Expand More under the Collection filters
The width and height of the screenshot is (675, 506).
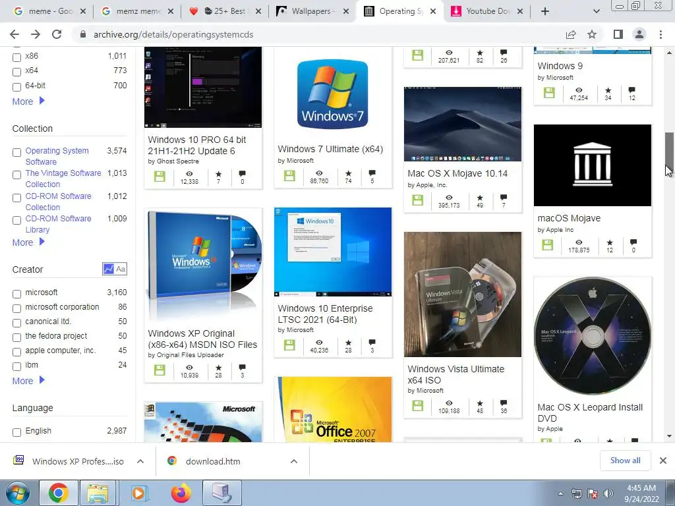[28, 242]
